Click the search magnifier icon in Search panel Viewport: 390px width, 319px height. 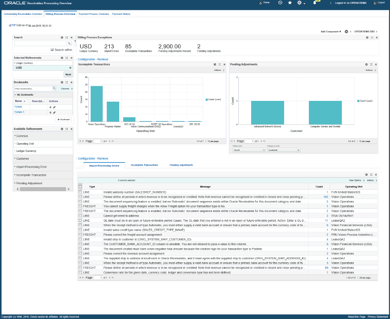[69, 43]
